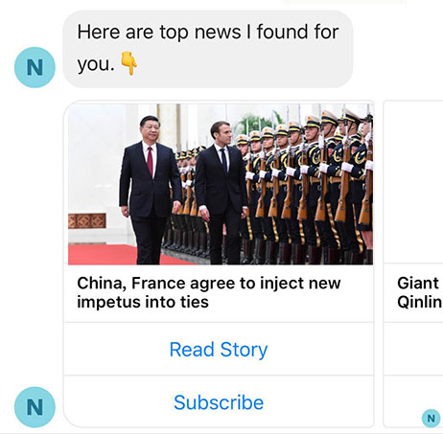Image resolution: width=443 pixels, height=434 pixels.
Task: Click the word 'Giant' on the next card
Action: coord(418,284)
